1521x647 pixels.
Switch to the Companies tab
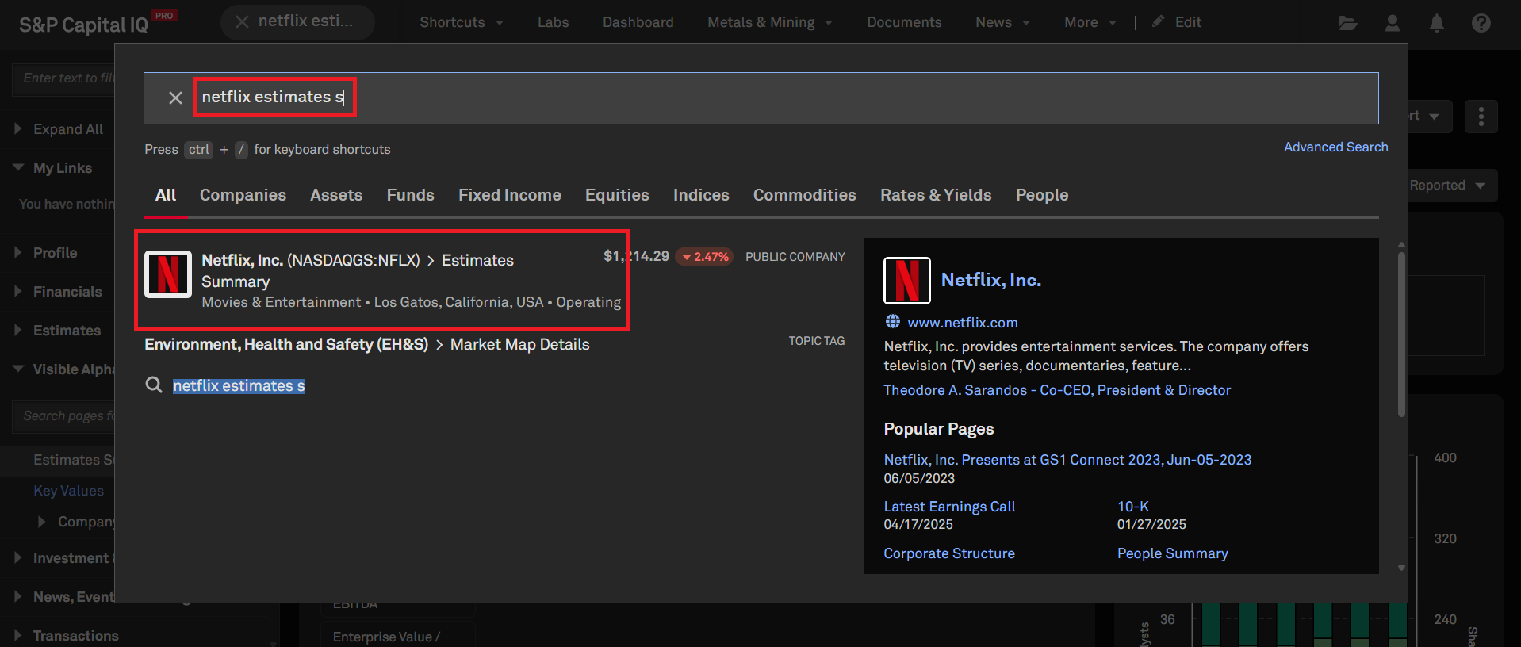click(x=243, y=195)
